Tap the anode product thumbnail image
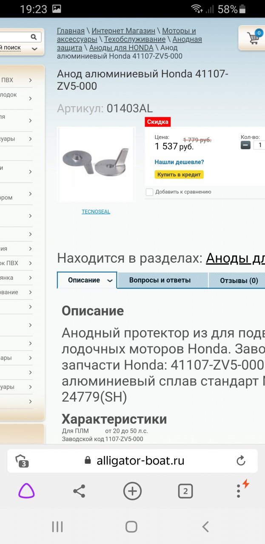This screenshot has width=265, height=544. click(96, 164)
